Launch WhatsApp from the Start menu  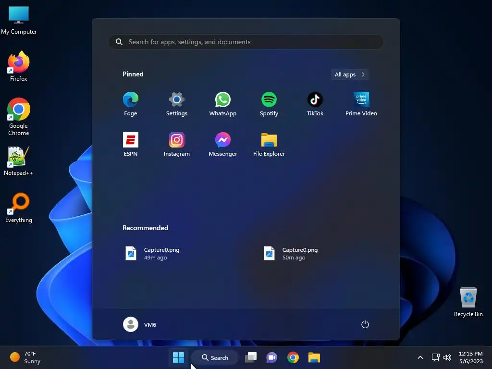[x=223, y=104]
